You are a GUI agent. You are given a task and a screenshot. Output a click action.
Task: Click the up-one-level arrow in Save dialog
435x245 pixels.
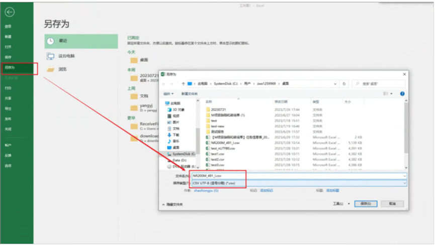tap(183, 84)
